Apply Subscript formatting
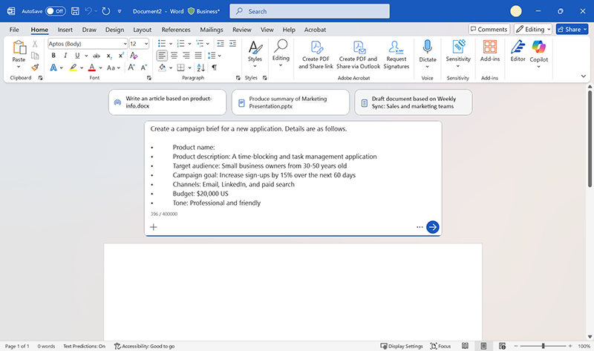 tap(109, 56)
